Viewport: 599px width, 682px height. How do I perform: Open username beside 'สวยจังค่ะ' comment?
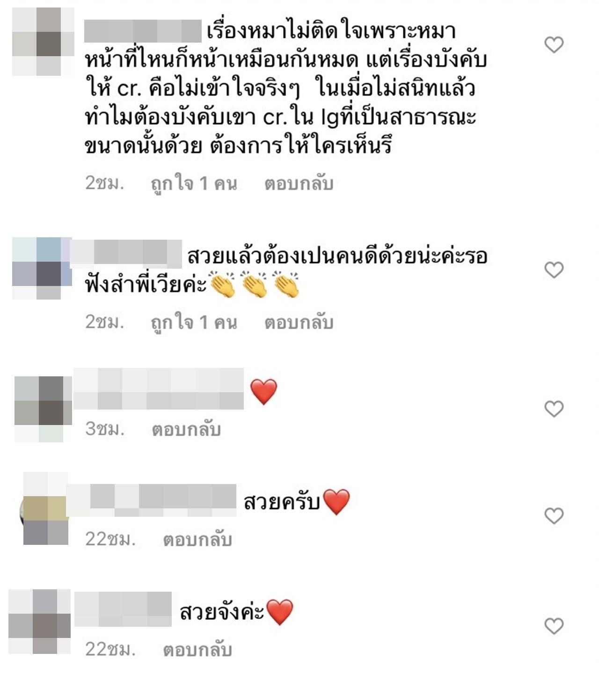point(123,609)
